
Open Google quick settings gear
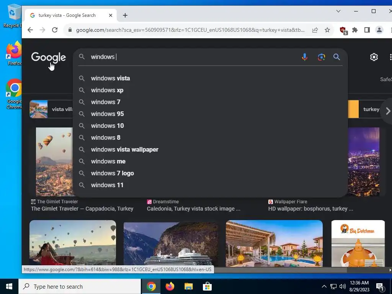point(374,57)
